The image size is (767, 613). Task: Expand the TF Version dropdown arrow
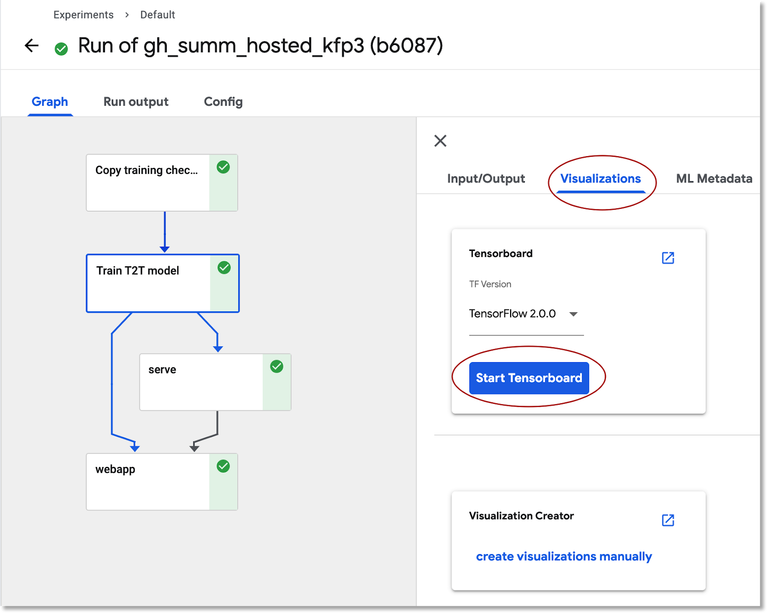coord(573,314)
